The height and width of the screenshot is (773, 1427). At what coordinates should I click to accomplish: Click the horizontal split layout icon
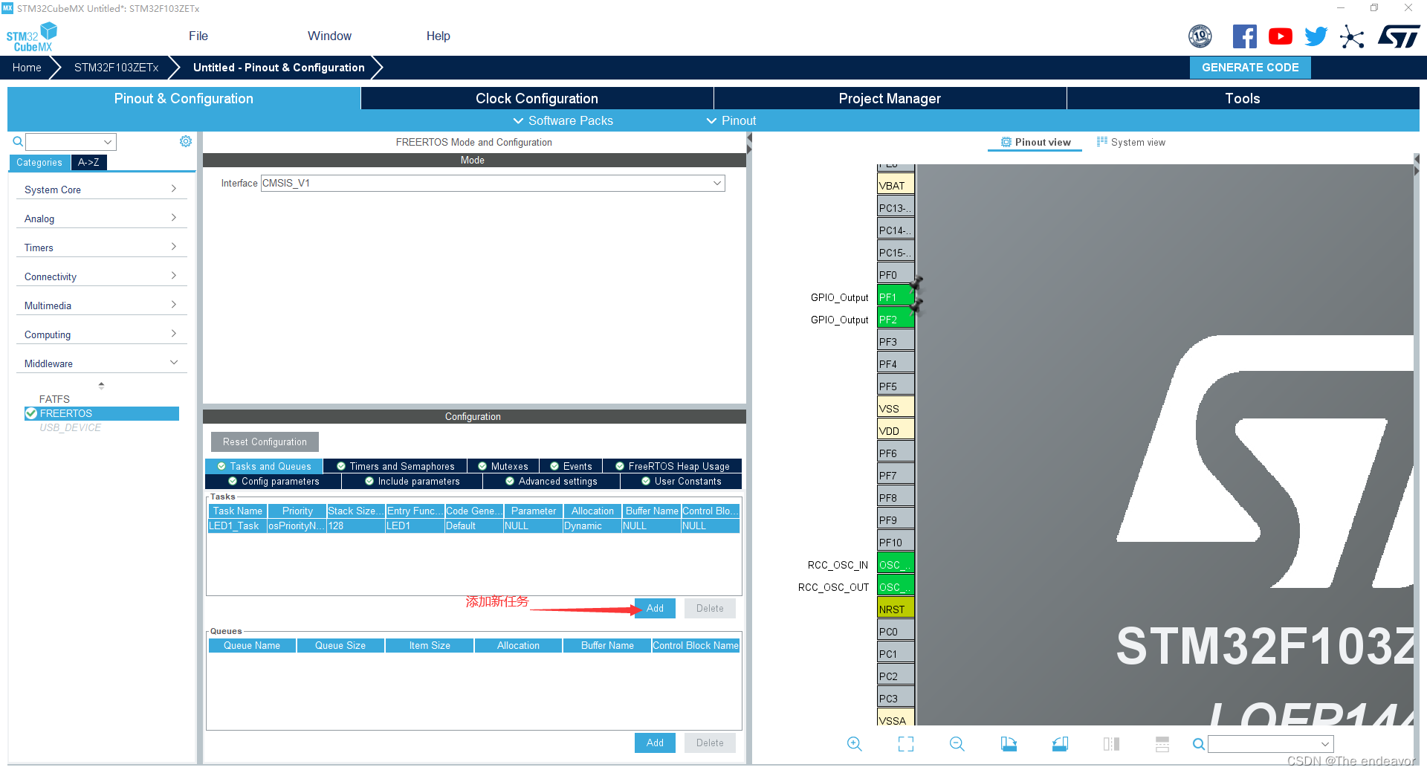point(1162,744)
